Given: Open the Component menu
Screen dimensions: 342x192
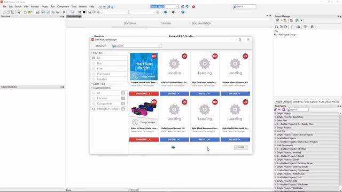Looking at the screenshot, I should [63, 7].
